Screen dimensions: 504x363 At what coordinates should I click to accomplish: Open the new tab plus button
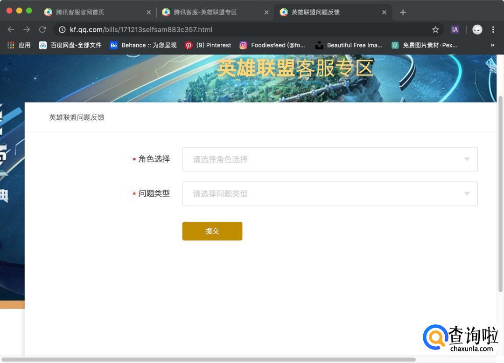[x=403, y=12]
